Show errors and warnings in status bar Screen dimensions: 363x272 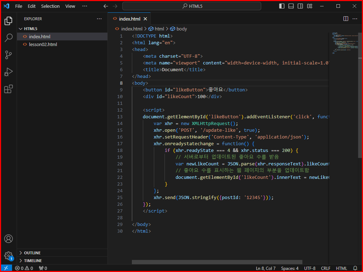(x=24, y=268)
